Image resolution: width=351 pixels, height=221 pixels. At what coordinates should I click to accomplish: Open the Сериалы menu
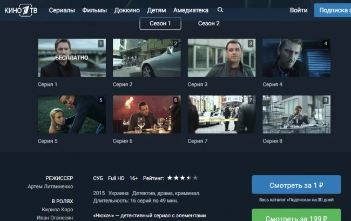pos(62,10)
